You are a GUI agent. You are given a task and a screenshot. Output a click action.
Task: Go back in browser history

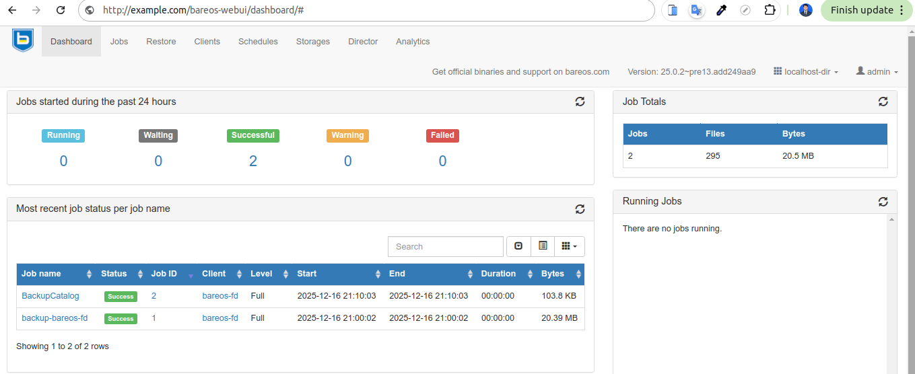coord(12,10)
